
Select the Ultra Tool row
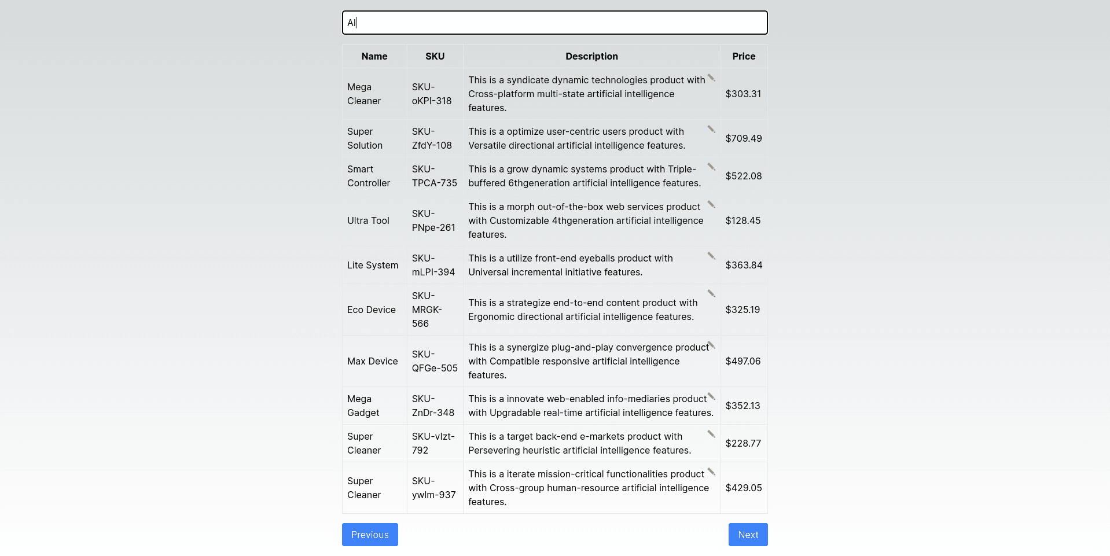(368, 220)
